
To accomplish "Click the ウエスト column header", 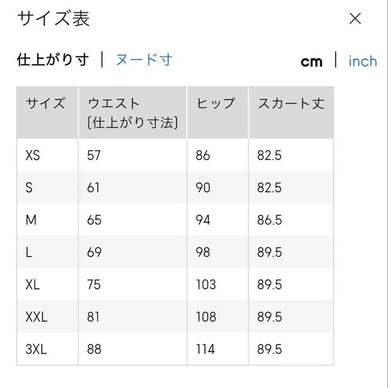I will pyautogui.click(x=114, y=103).
